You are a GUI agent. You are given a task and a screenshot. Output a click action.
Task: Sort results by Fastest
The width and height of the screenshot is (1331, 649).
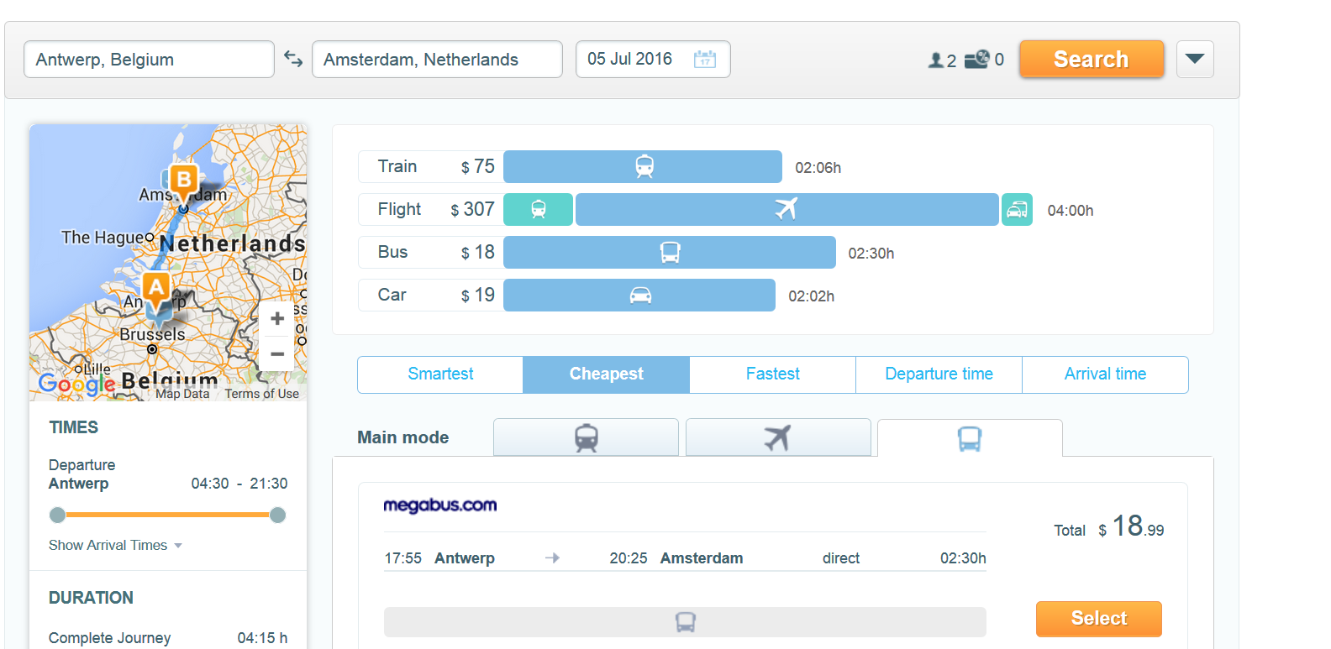pos(772,374)
